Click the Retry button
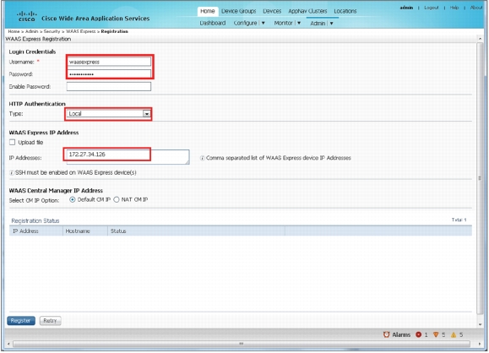The height and width of the screenshot is (353, 489). click(50, 321)
